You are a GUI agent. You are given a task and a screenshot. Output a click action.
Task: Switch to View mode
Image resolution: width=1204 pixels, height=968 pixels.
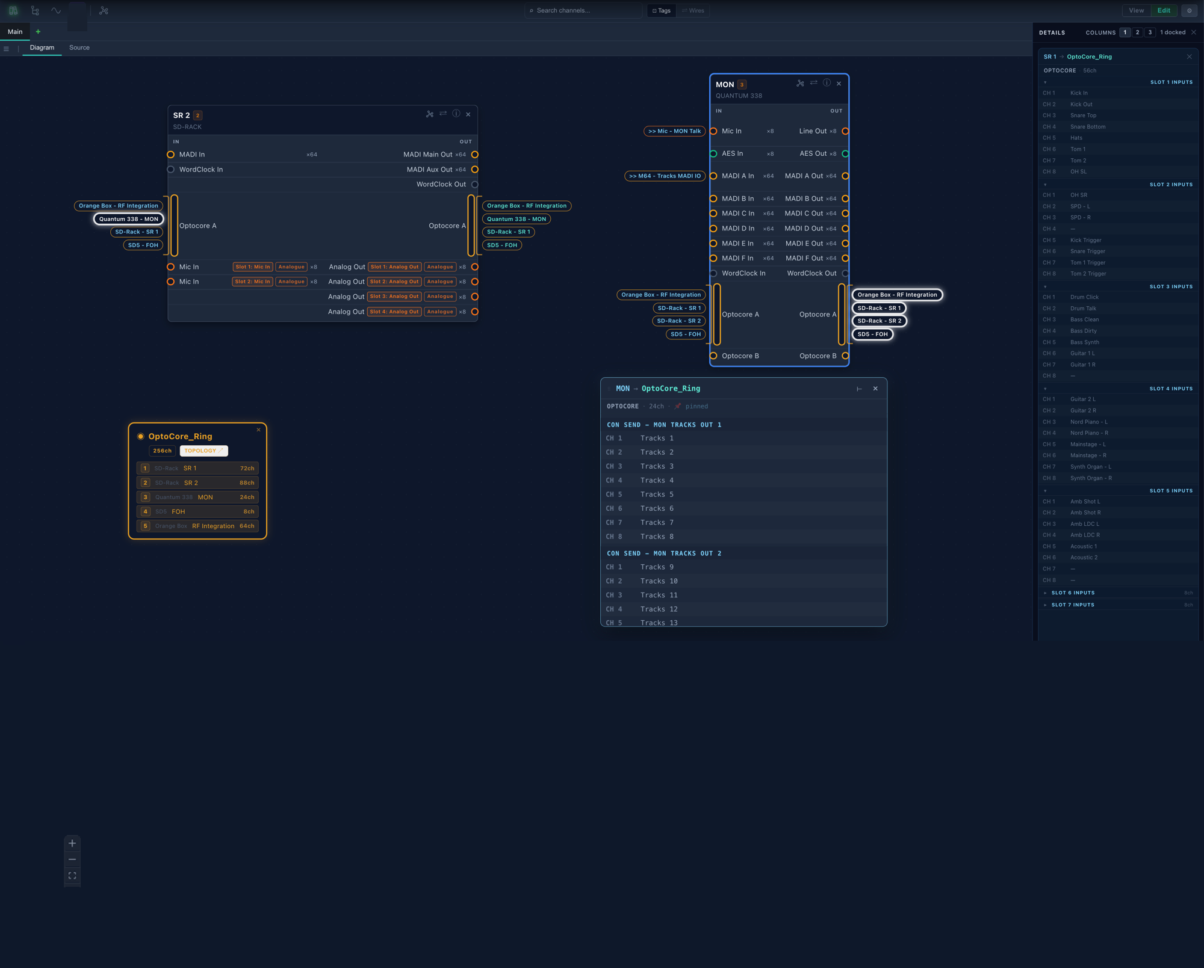pos(1137,10)
